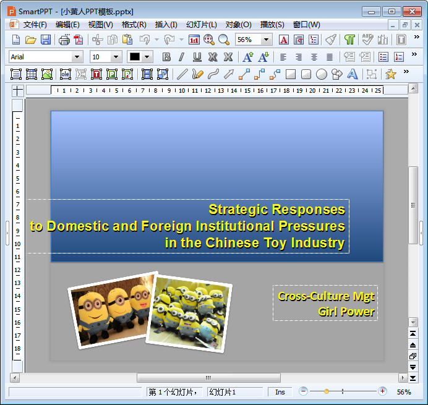This screenshot has width=428, height=405.
Task: Save the presentation with the floppy disk icon
Action: pos(46,40)
